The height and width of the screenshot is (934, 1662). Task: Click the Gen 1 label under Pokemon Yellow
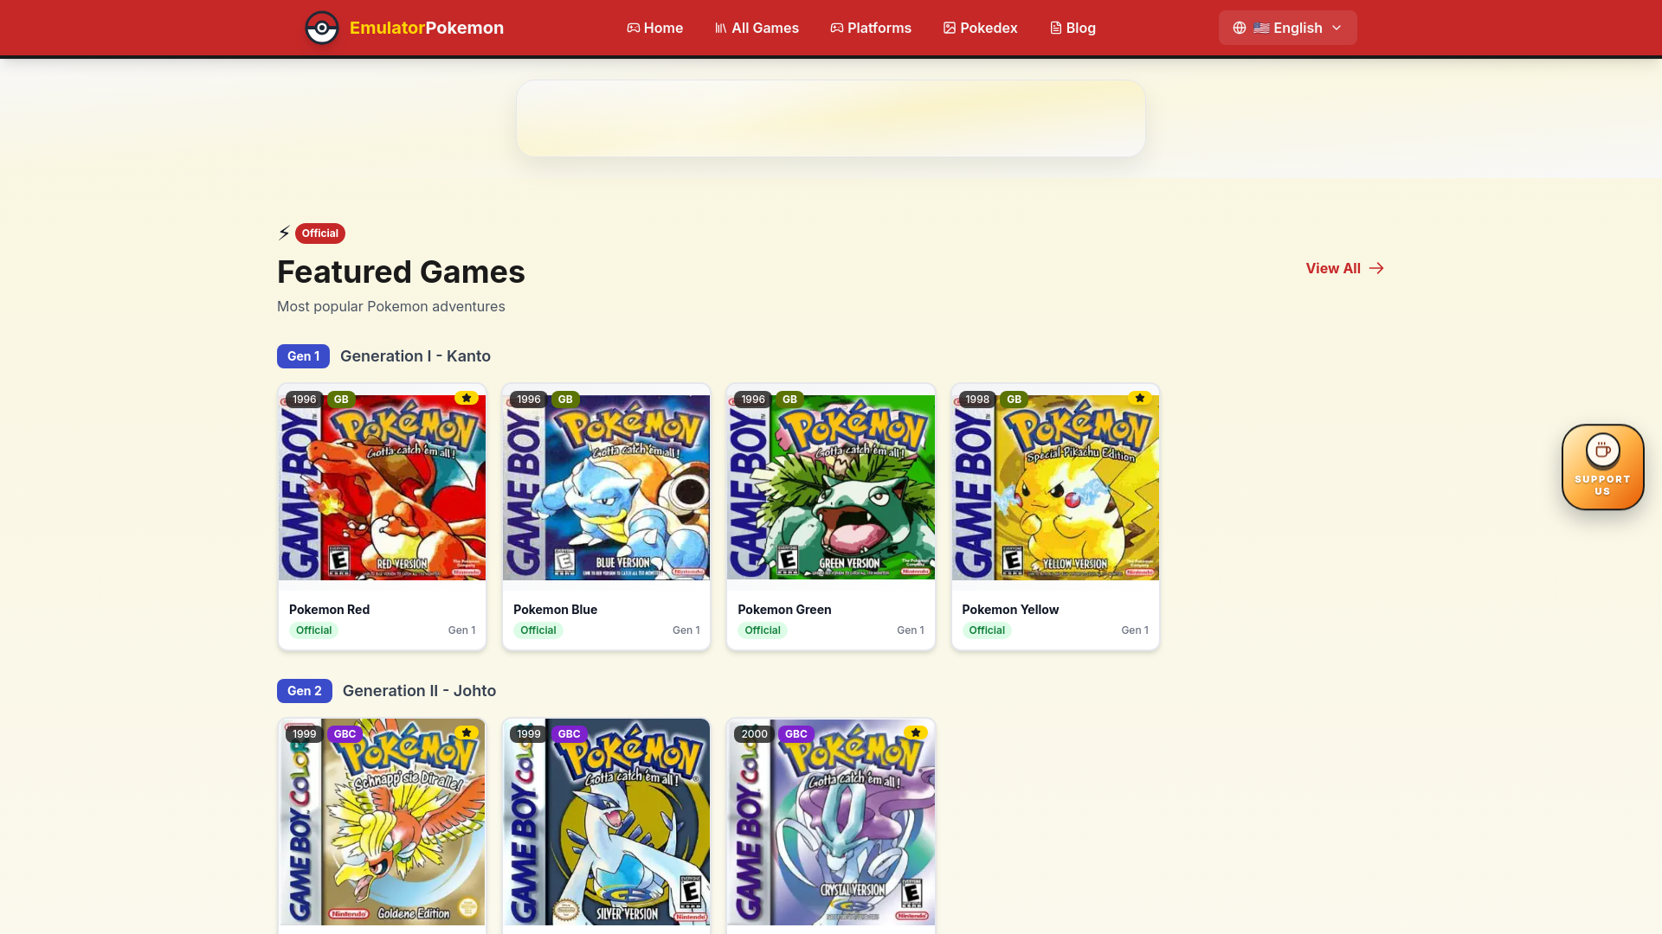[1135, 630]
